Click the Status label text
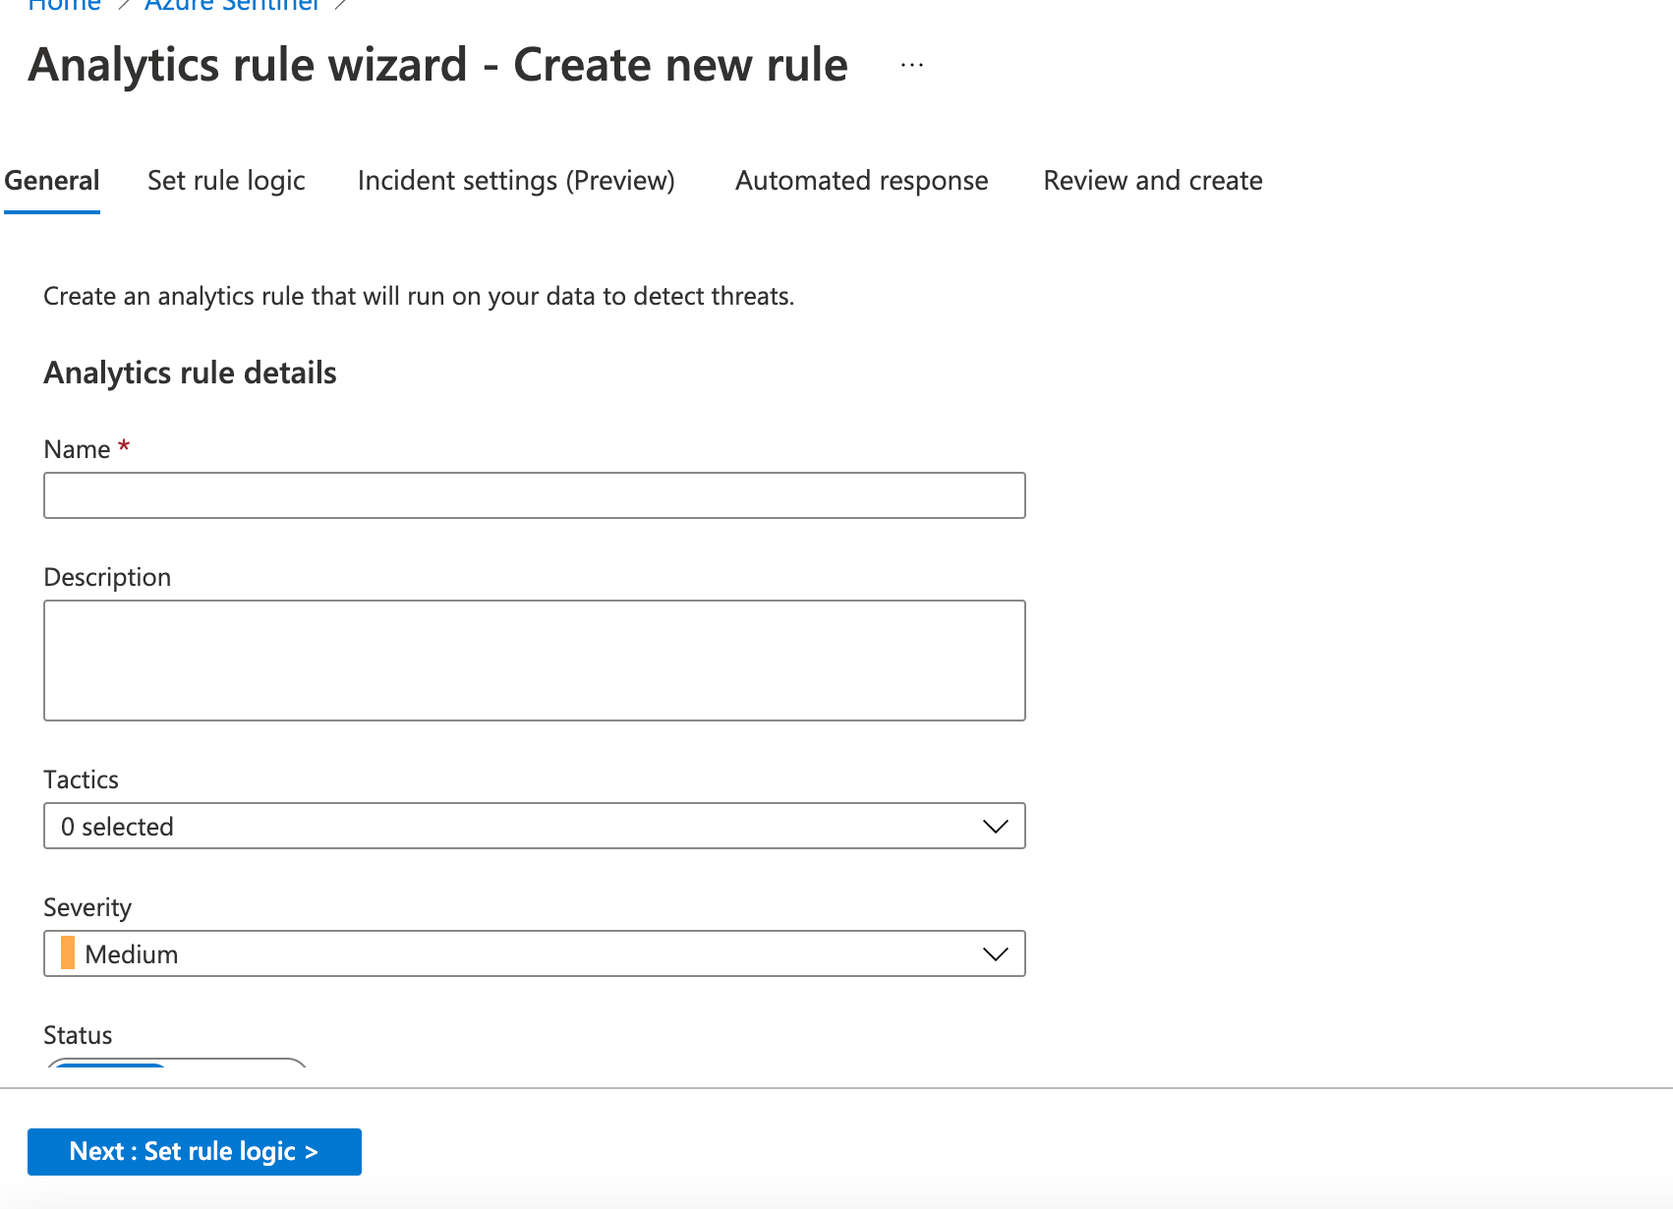This screenshot has height=1209, width=1673. [78, 1035]
